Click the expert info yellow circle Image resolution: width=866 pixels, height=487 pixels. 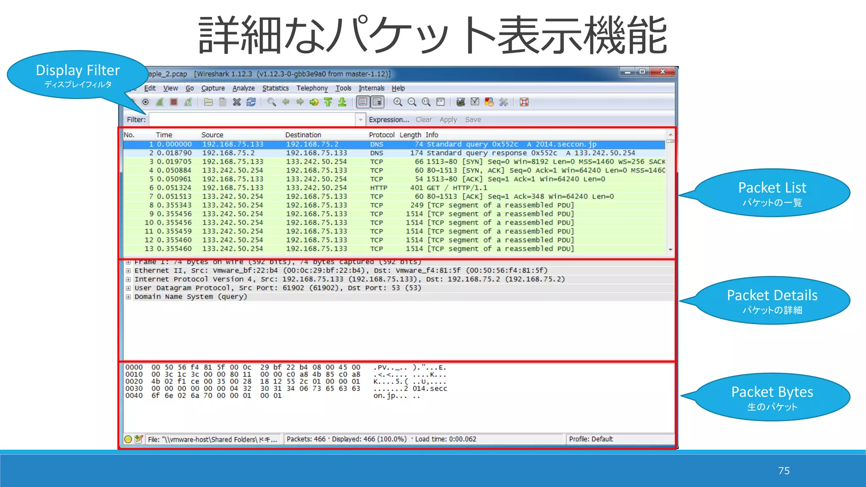click(x=128, y=439)
